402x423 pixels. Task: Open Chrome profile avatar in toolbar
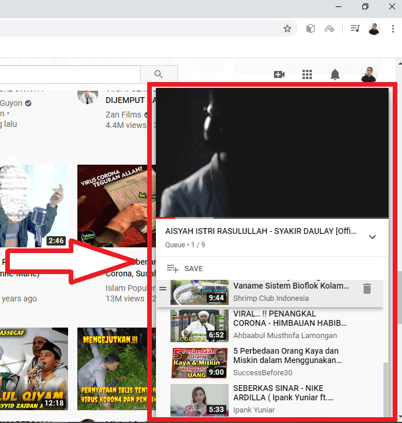click(374, 29)
